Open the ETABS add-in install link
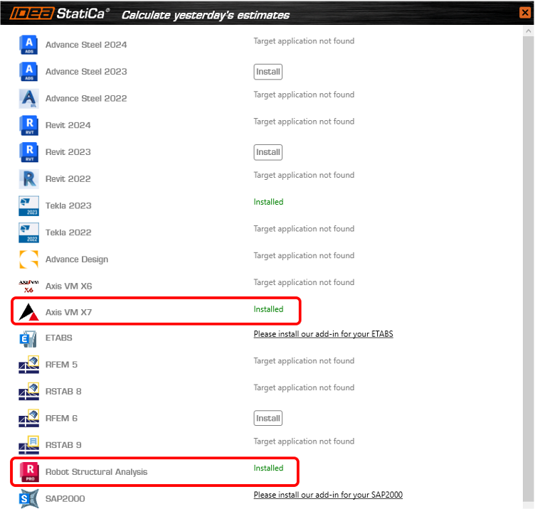535x509 pixels. [323, 334]
